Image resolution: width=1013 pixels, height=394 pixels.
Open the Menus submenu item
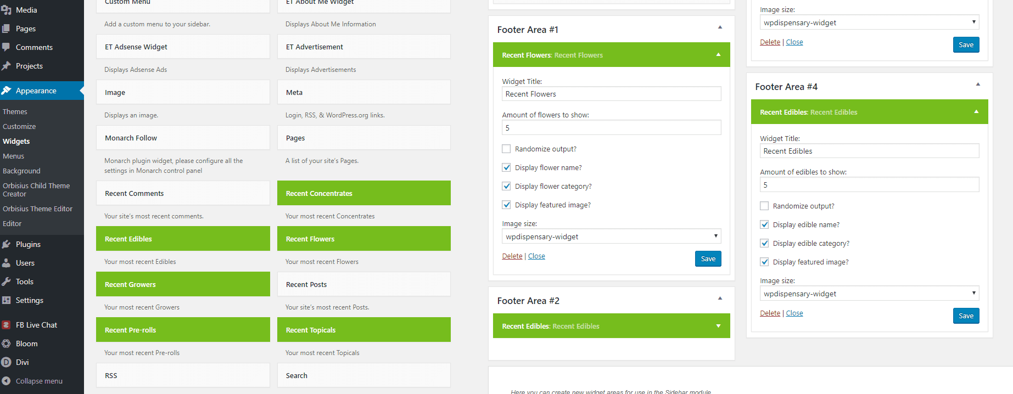point(14,156)
